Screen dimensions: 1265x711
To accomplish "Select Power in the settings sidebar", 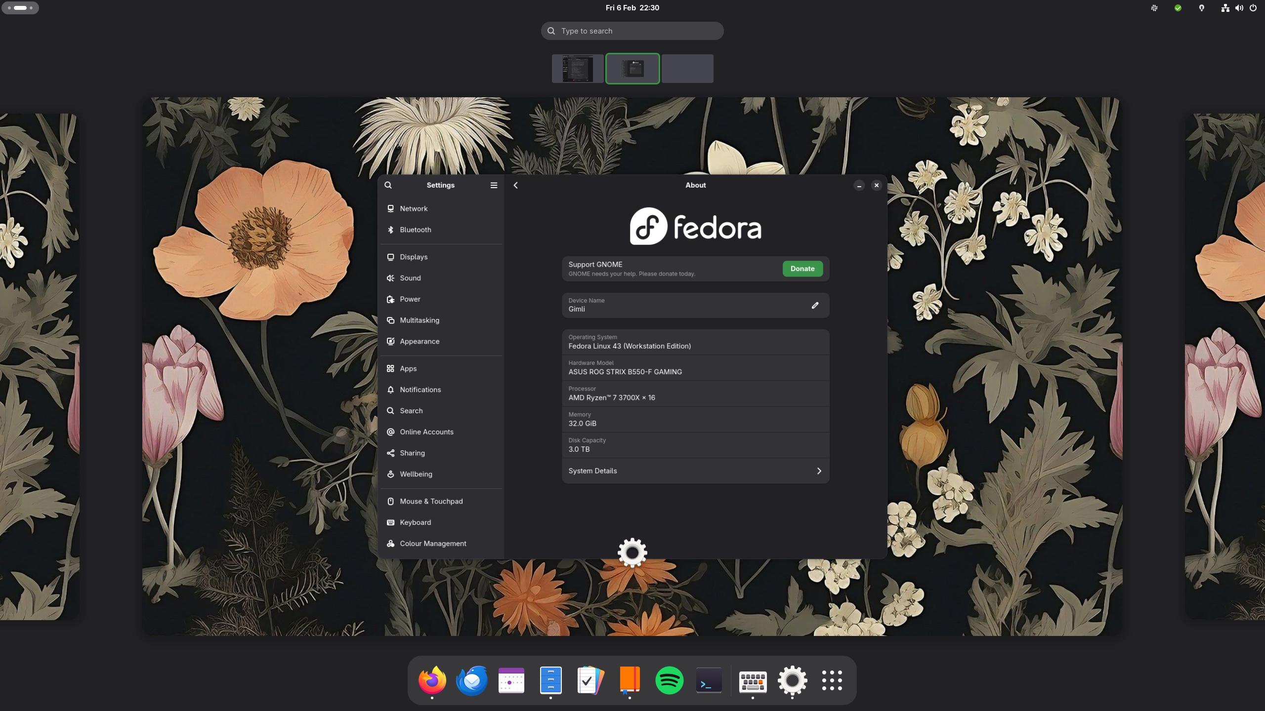I will click(x=410, y=299).
